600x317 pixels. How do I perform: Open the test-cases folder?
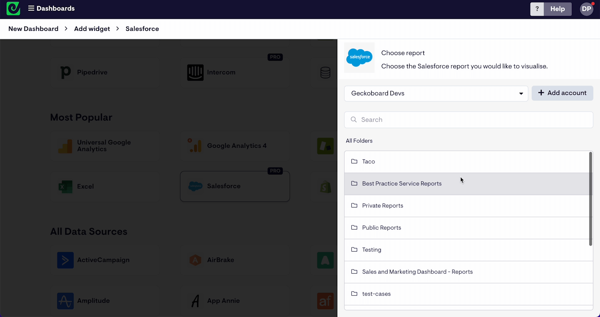click(467, 294)
